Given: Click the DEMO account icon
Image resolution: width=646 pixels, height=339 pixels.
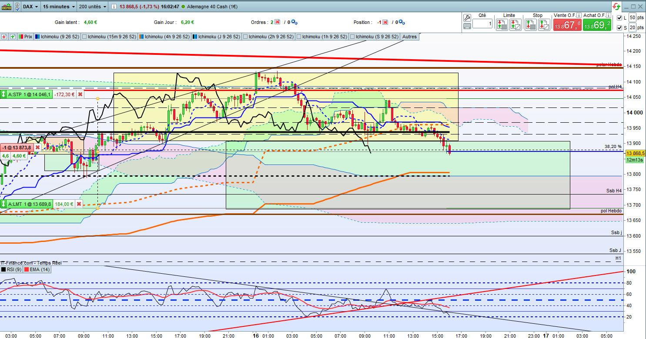Looking at the screenshot, I should click(x=7, y=7).
